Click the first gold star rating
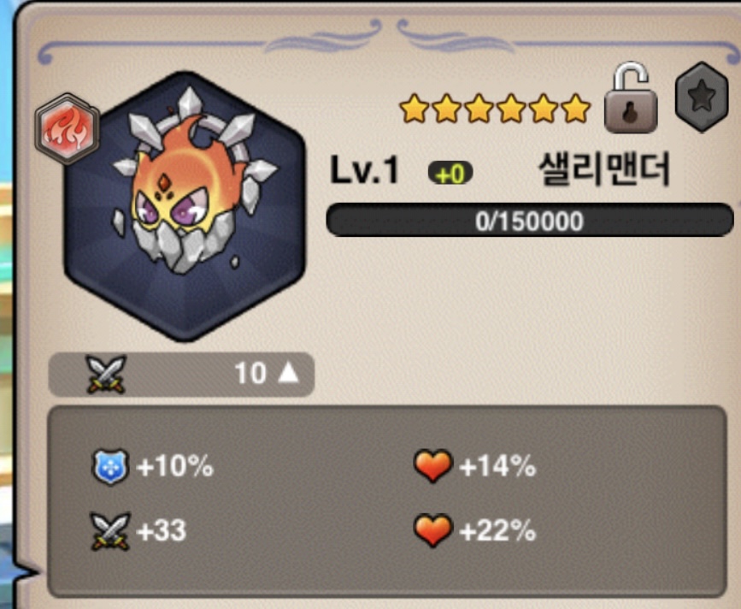Image resolution: width=741 pixels, height=609 pixels. pos(415,109)
